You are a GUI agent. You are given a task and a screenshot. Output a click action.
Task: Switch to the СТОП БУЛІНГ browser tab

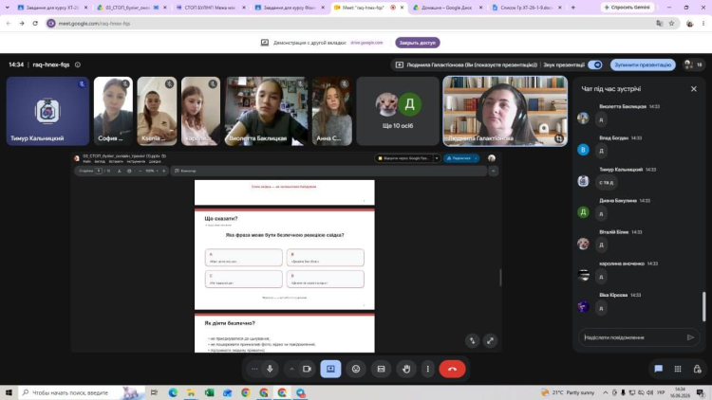[x=211, y=8]
